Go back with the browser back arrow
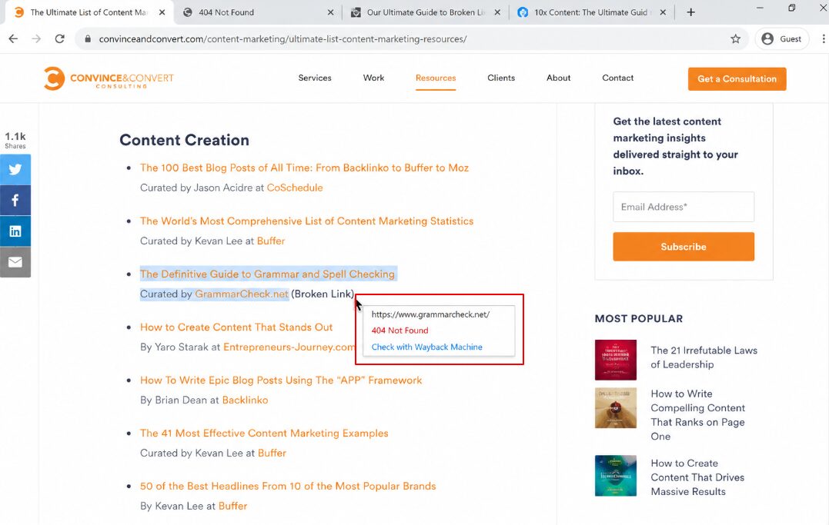829x525 pixels. pos(13,38)
